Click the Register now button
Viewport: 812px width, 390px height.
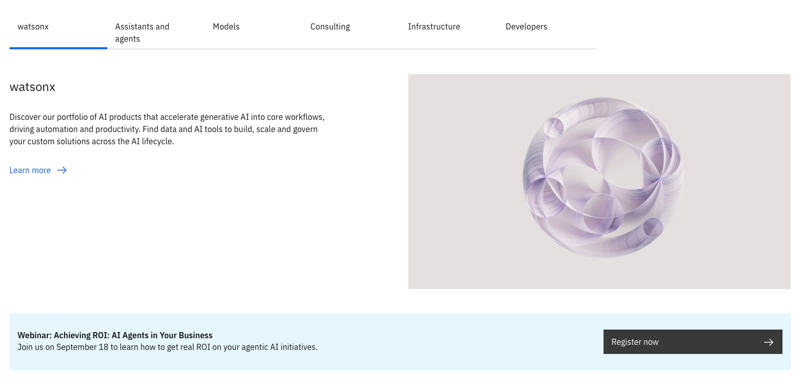(693, 342)
